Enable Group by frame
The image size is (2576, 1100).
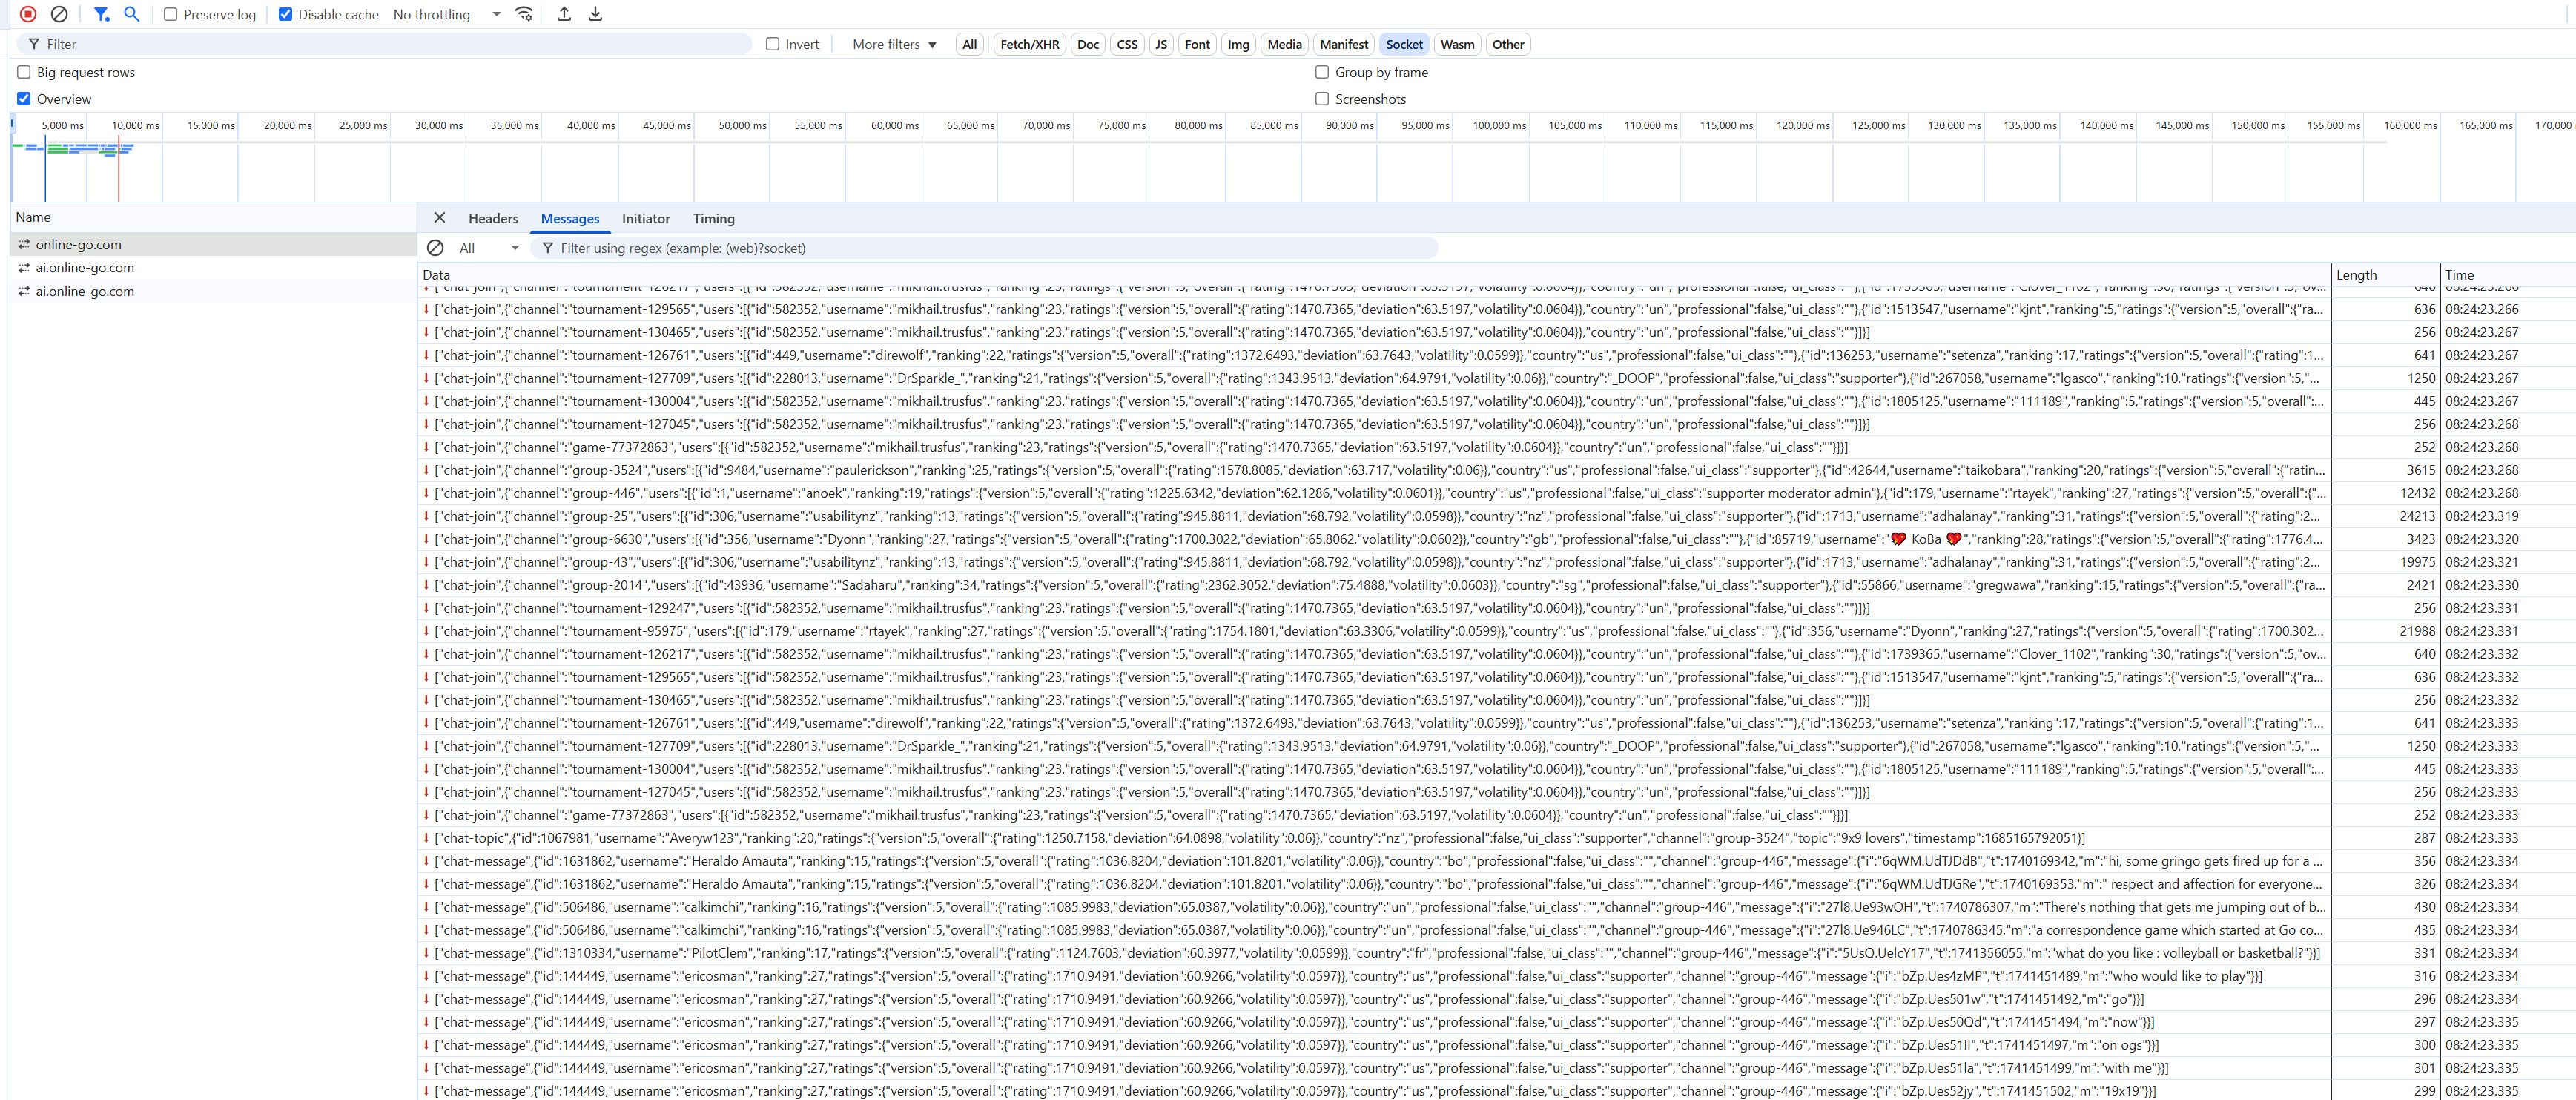(1322, 72)
